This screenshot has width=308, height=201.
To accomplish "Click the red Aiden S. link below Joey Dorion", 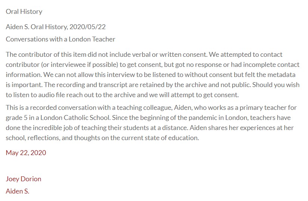I will click(18, 191).
